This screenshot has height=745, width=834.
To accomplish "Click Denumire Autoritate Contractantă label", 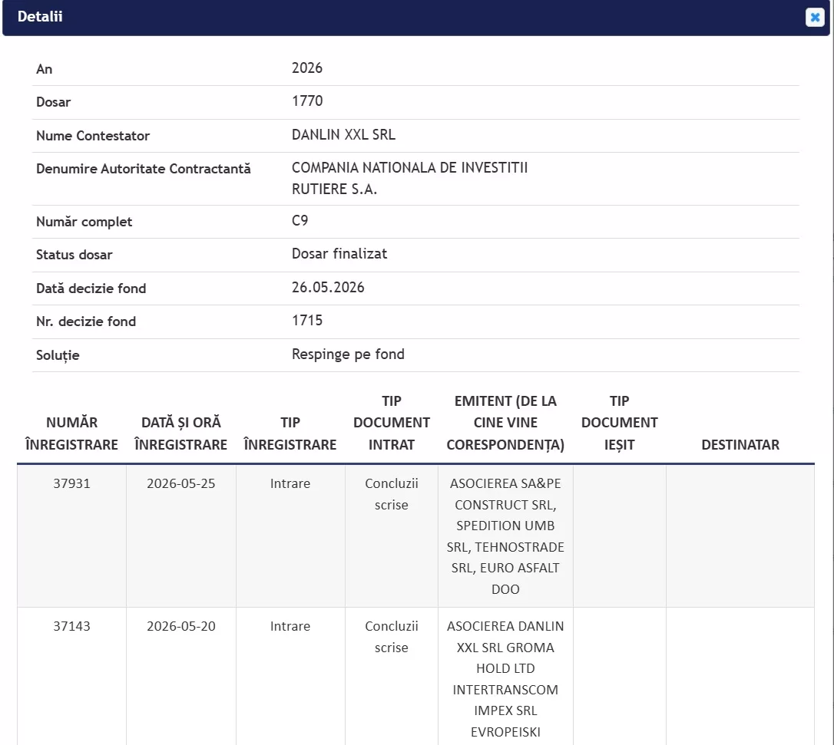I will tap(144, 169).
